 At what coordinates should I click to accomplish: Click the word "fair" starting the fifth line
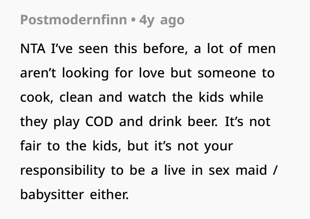tap(29, 146)
